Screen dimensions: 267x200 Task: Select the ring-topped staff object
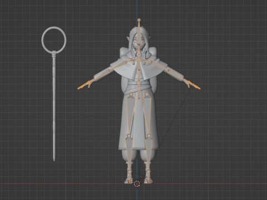[x=54, y=94]
